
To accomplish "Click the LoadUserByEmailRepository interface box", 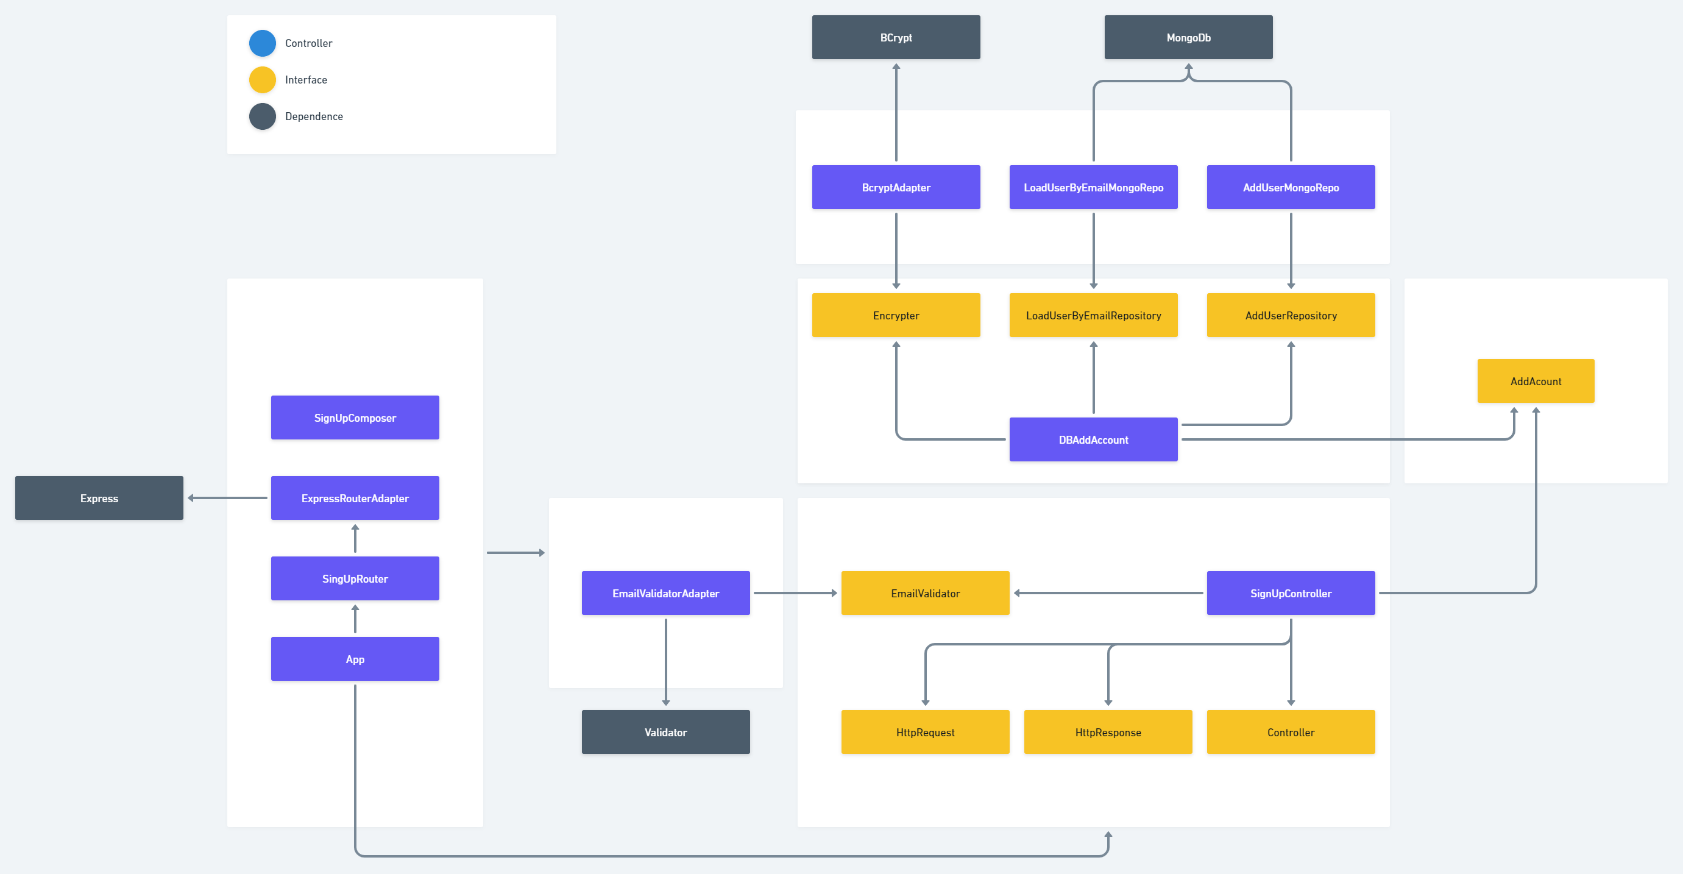I will [1093, 315].
